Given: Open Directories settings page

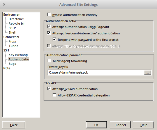Looking at the screenshot, I should click(x=16, y=19).
